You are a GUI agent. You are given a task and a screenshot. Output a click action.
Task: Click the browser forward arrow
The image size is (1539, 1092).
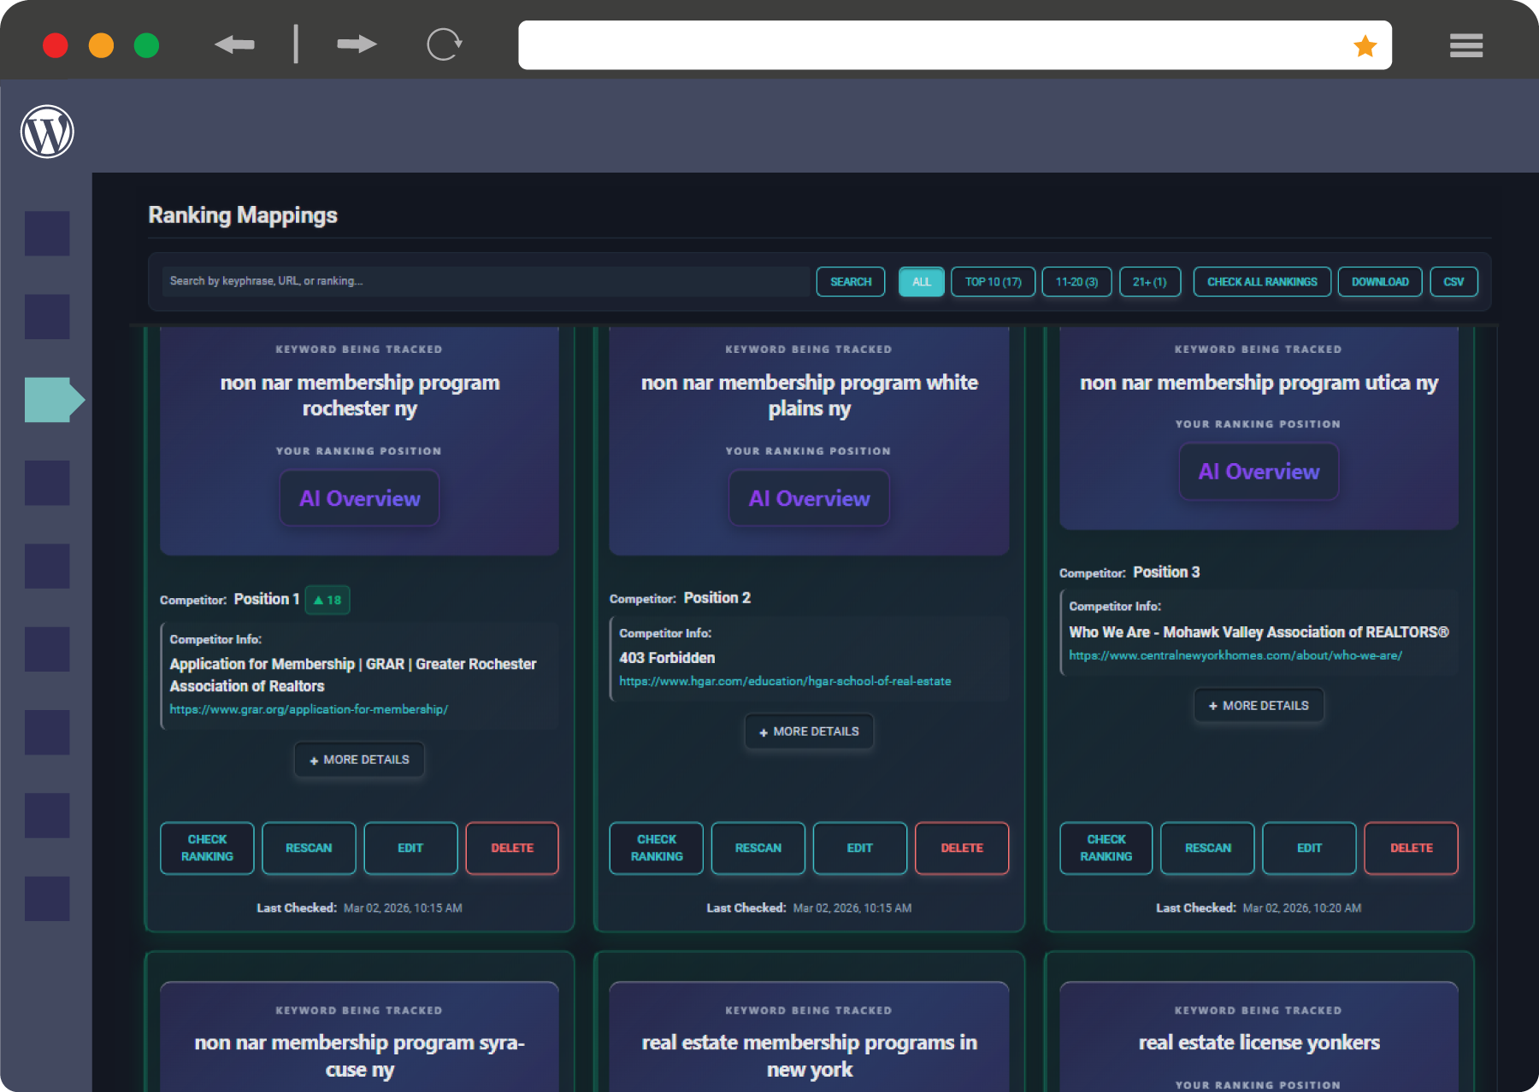[x=357, y=44]
